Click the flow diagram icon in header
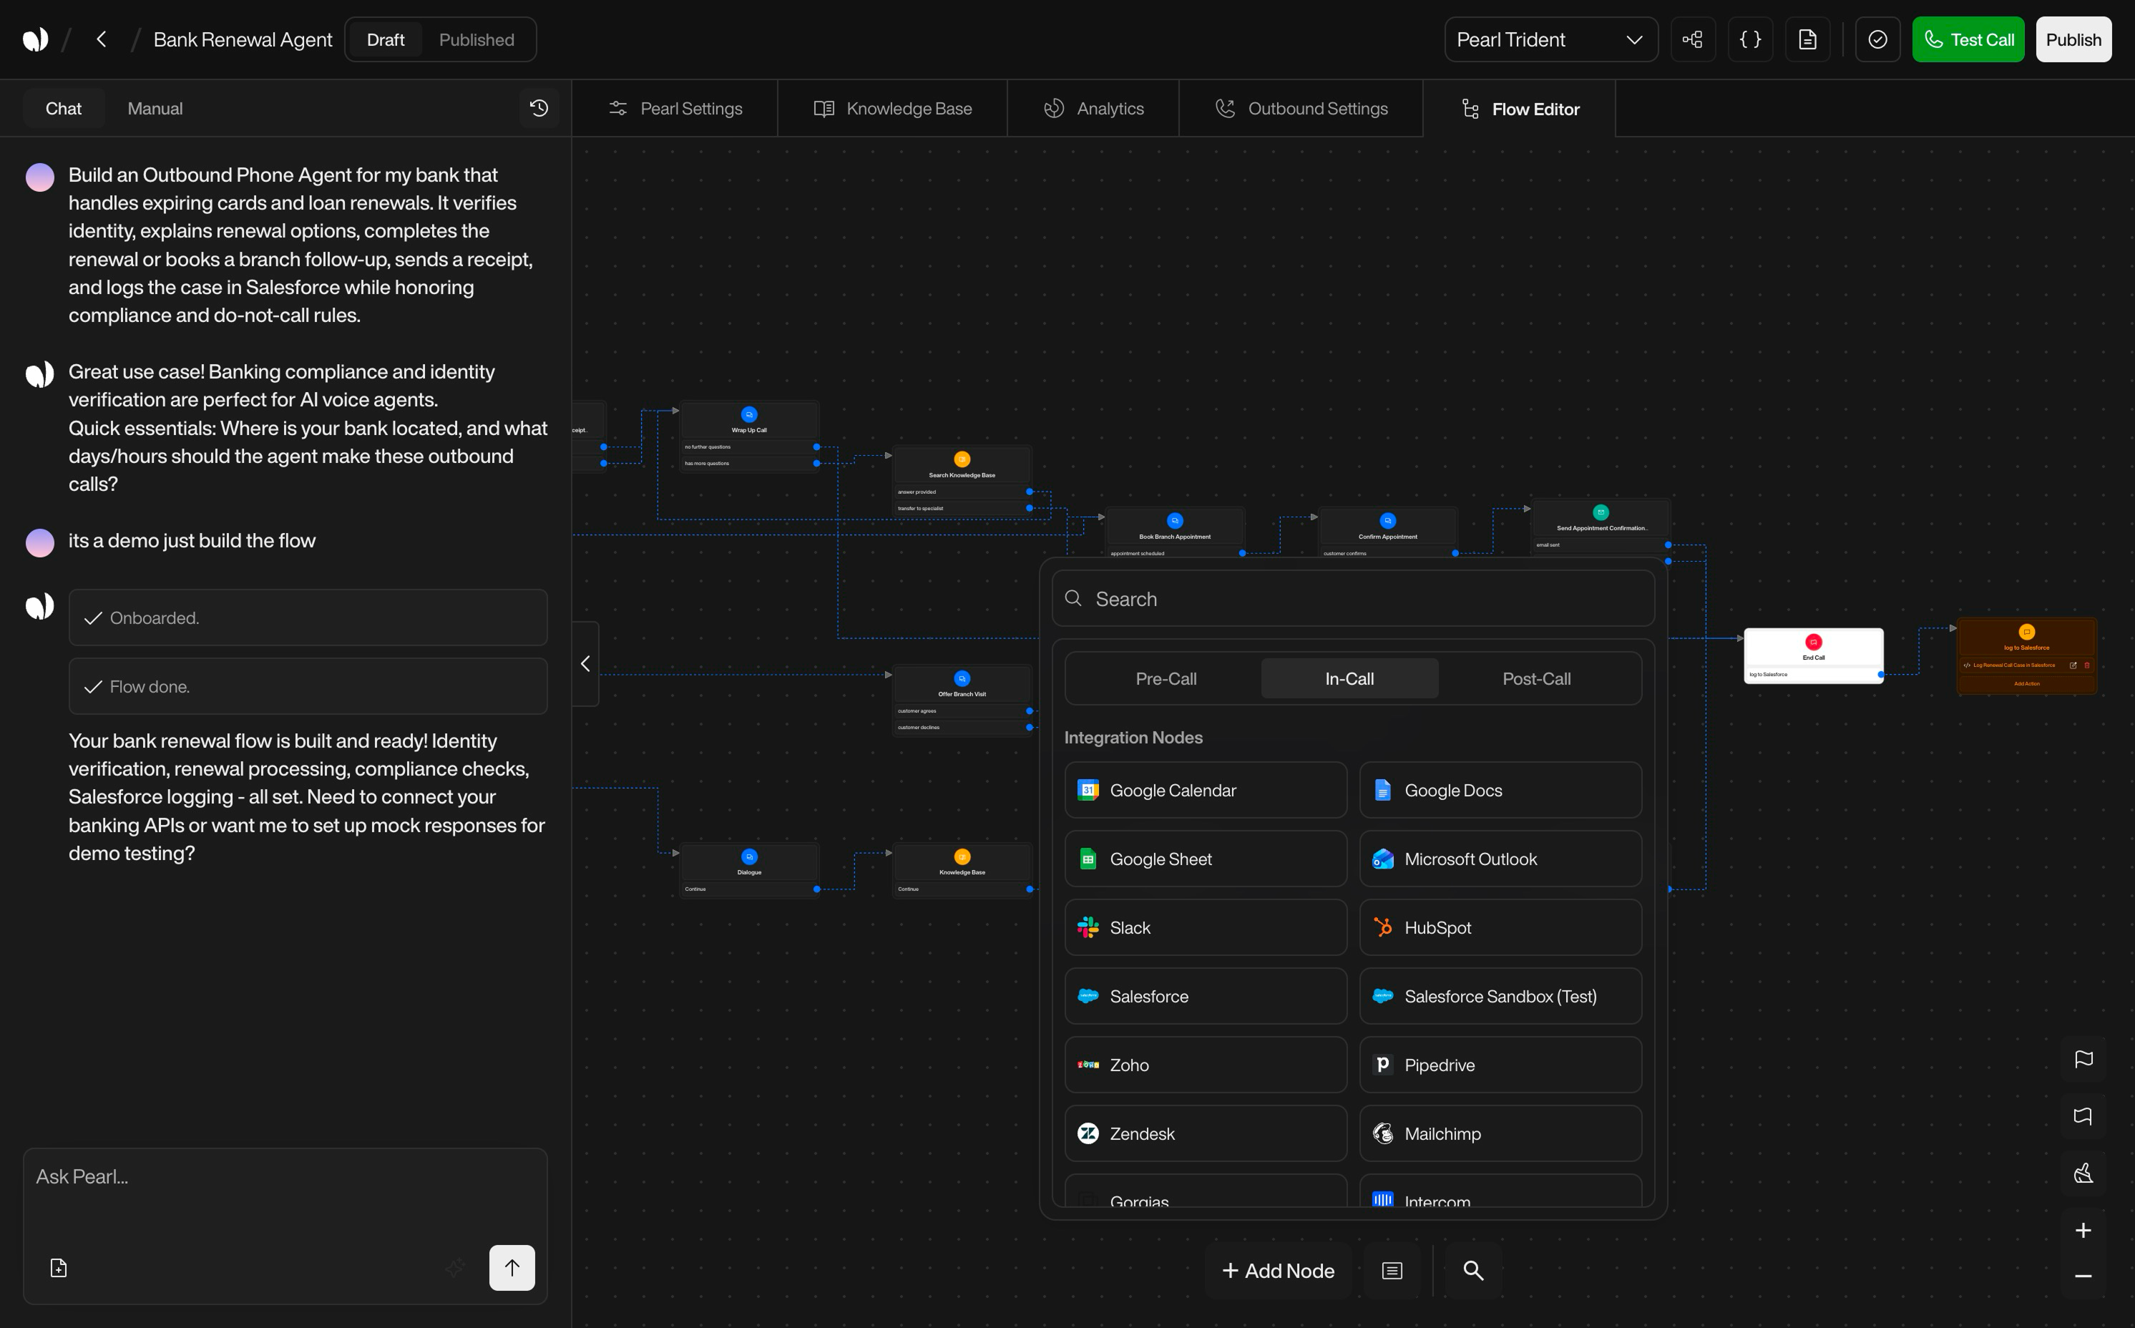This screenshot has height=1328, width=2135. click(1691, 39)
